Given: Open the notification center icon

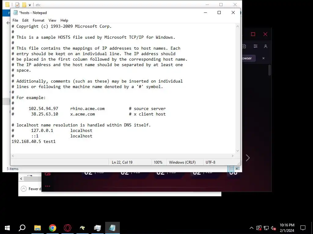Looking at the screenshot, I should (x=303, y=228).
